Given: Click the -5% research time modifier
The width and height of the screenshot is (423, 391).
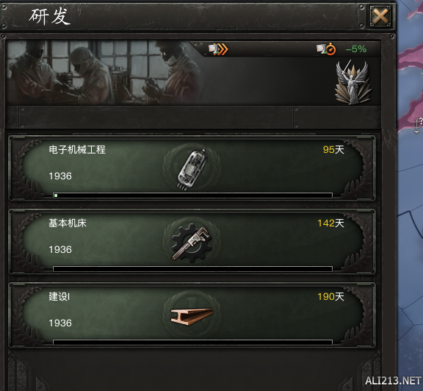Looking at the screenshot, I should (x=356, y=49).
